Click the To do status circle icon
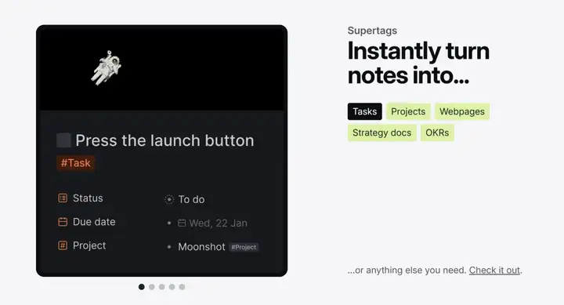This screenshot has width=564, height=305. [x=169, y=199]
